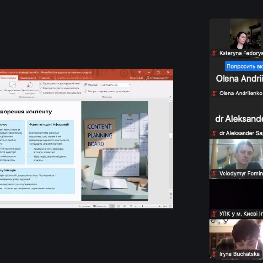
Task: Click the Rehearse Timings icon
Action: [12, 85]
